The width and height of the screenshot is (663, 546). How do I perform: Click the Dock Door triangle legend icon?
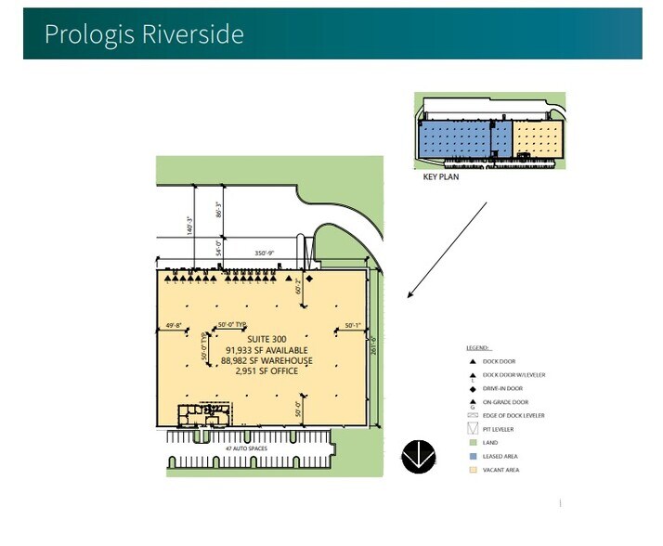(x=472, y=361)
